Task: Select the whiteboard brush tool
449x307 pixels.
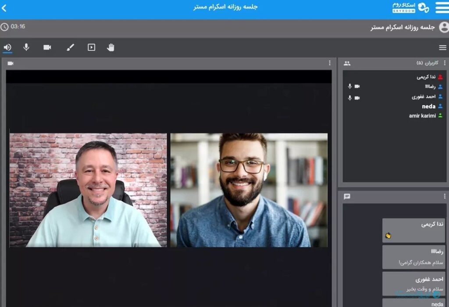Action: click(70, 47)
